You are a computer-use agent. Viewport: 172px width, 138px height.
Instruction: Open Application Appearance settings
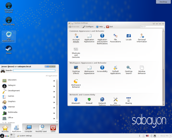89,38
